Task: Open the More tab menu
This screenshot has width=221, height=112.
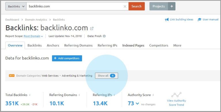Action: [177, 46]
